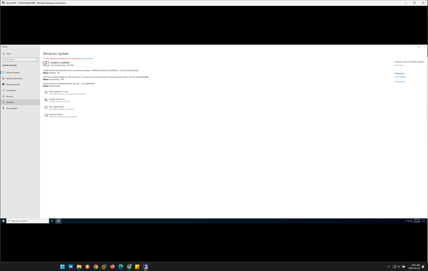
Task: Open Advanced options for updates
Action: coord(56,114)
